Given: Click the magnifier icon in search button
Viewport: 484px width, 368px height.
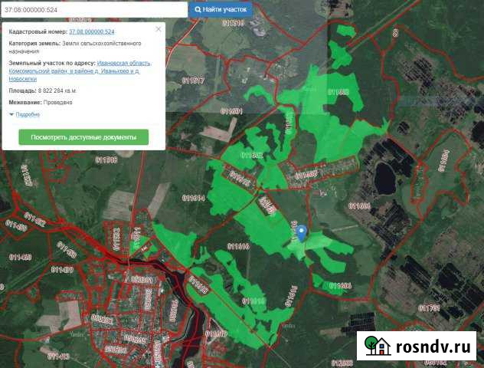Looking at the screenshot, I should coord(198,9).
